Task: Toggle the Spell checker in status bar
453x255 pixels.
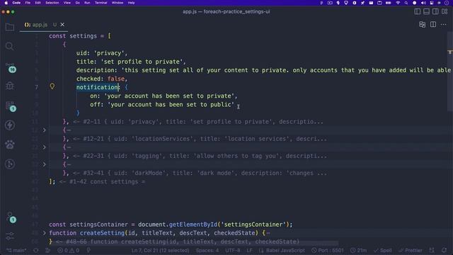Action: (x=382, y=250)
